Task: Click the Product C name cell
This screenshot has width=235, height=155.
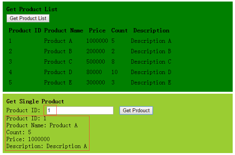Action: [x=58, y=62]
